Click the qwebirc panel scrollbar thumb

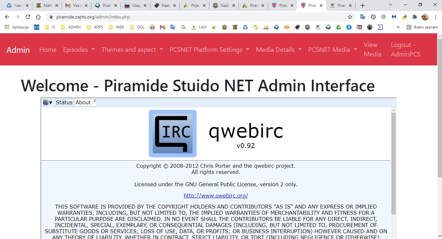click(393, 164)
